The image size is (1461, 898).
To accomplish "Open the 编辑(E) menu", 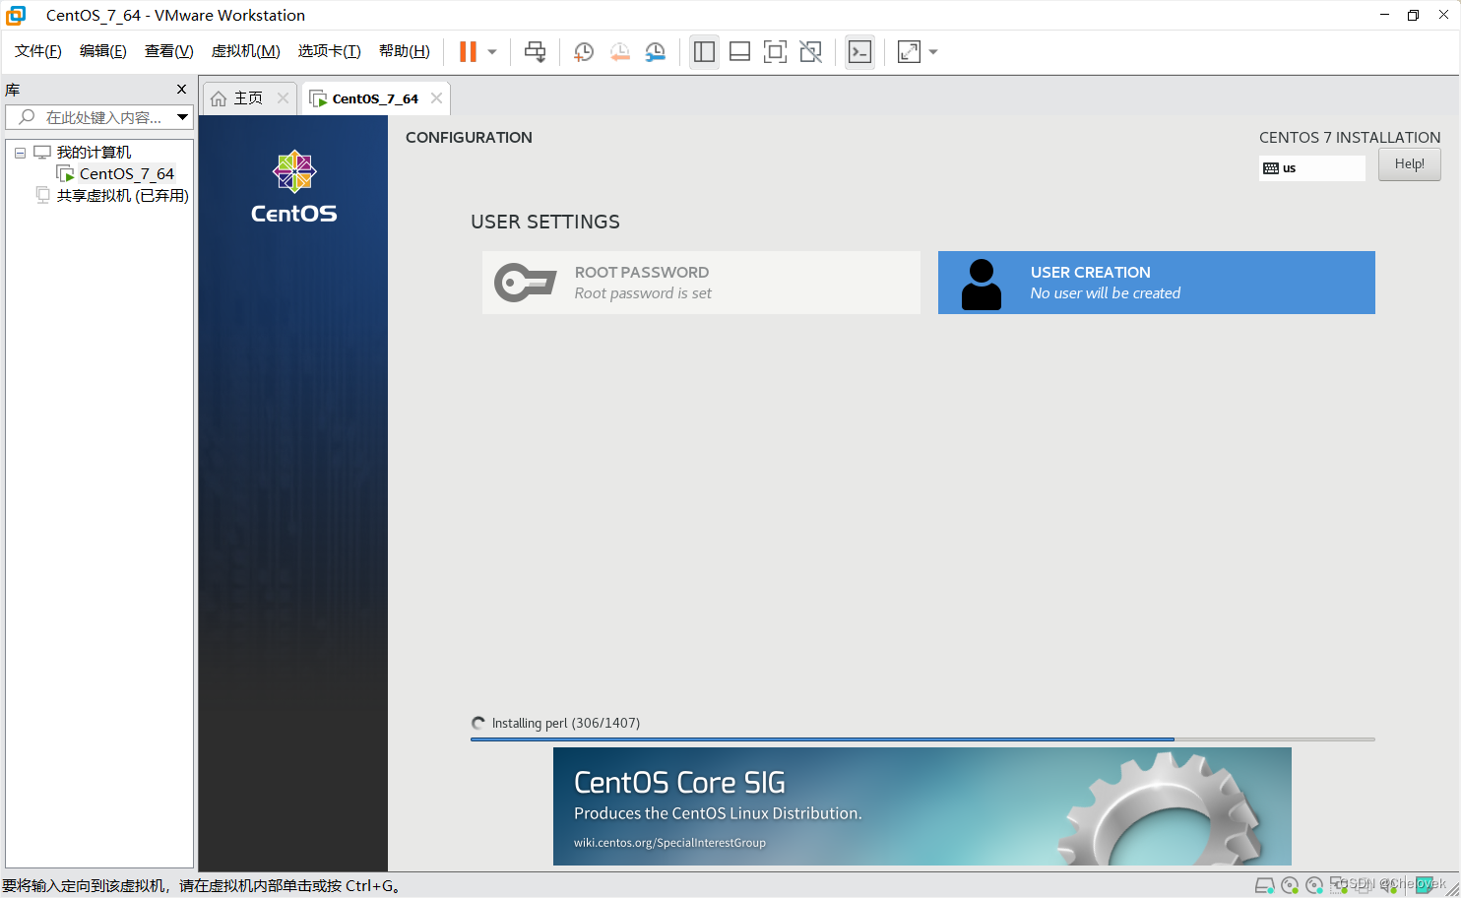I will coord(103,51).
